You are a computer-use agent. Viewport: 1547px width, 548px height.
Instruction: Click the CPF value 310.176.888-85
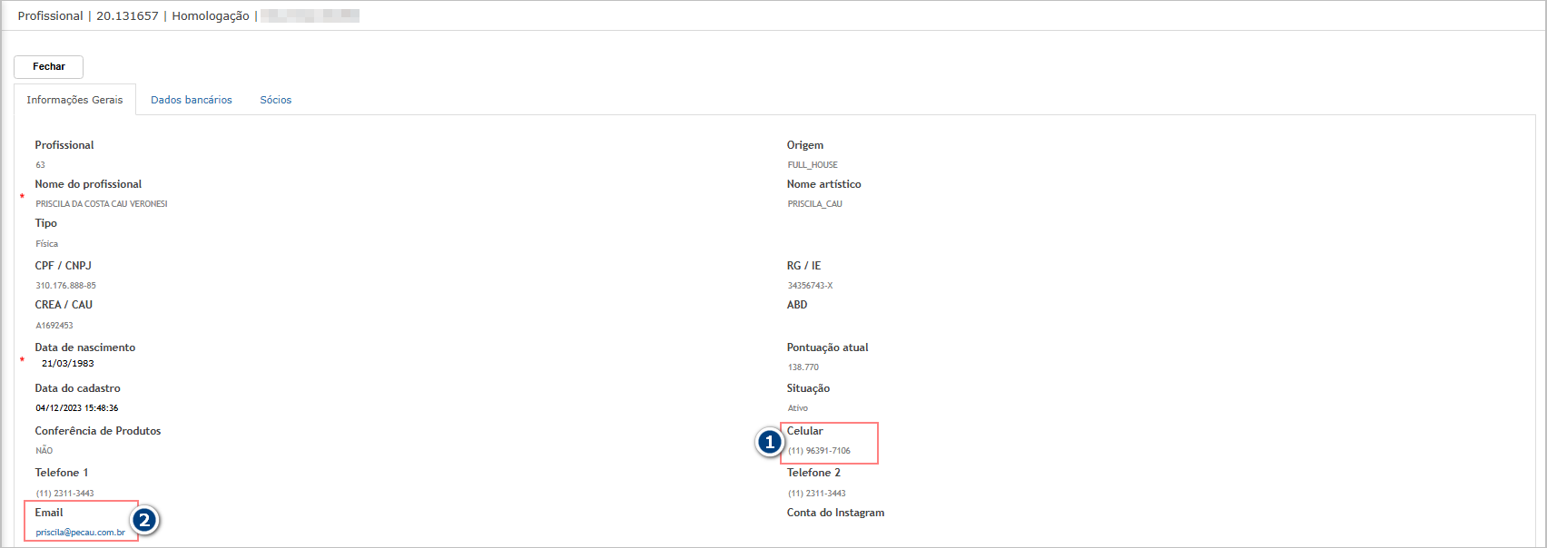pos(66,286)
